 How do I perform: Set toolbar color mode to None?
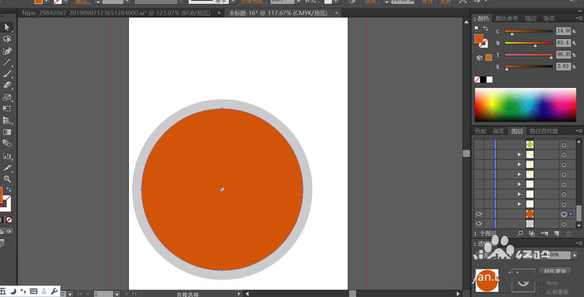9,219
